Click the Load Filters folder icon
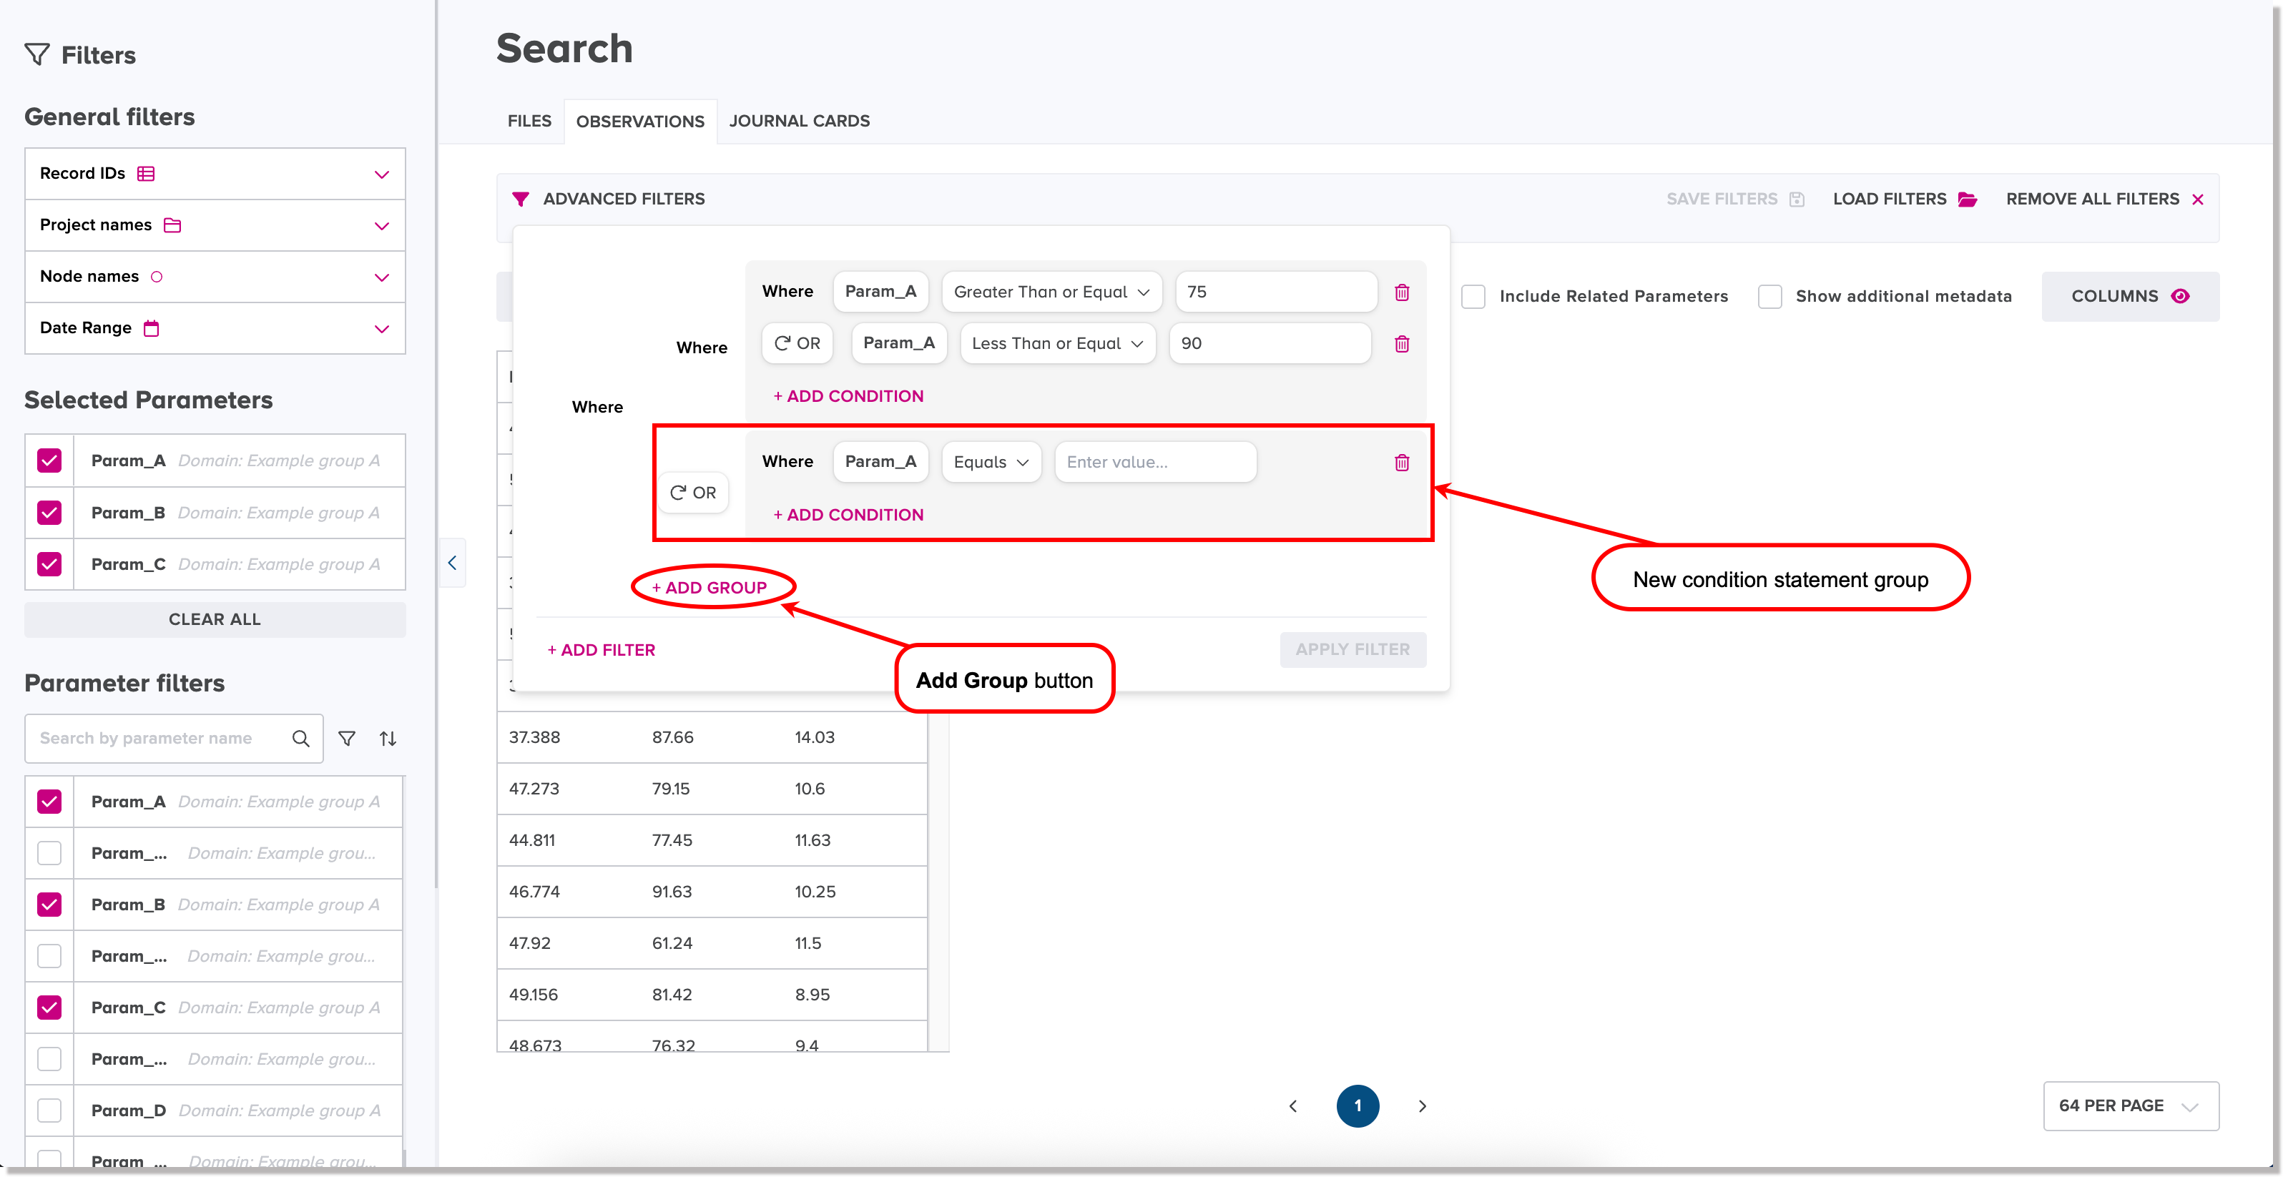Image resolution: width=2283 pixels, height=1177 pixels. [1968, 200]
